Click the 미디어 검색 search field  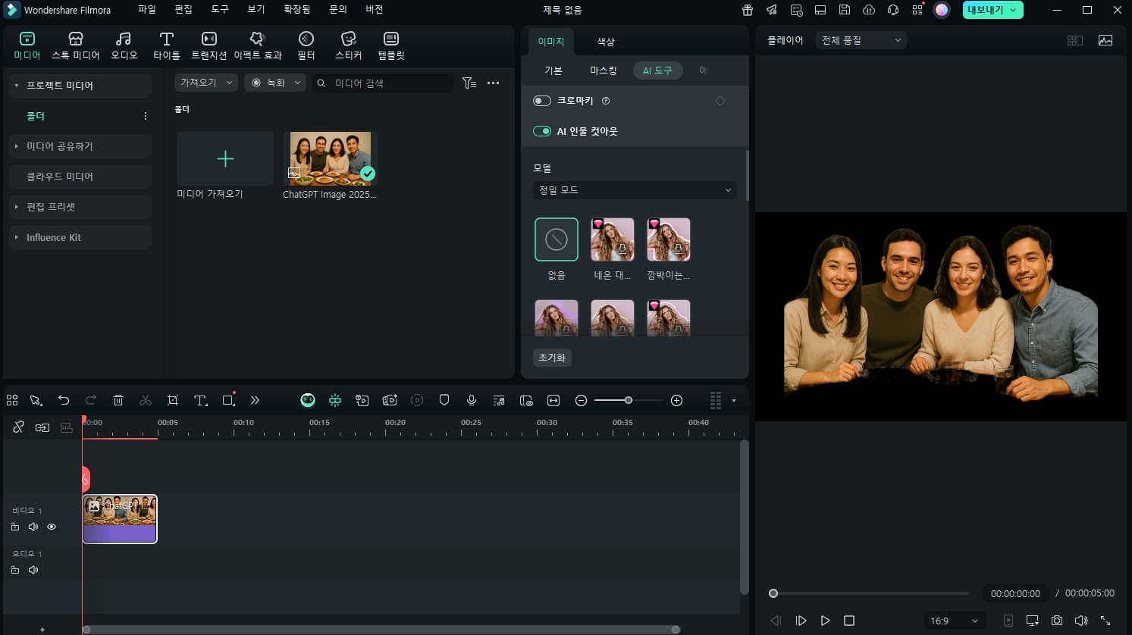383,83
